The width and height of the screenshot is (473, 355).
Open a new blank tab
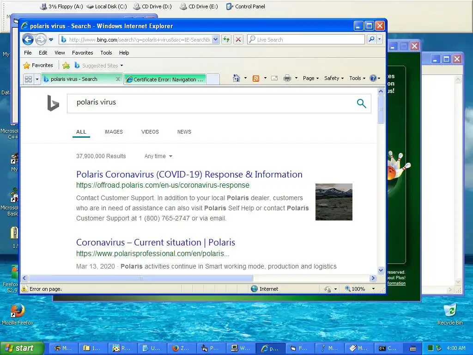212,80
